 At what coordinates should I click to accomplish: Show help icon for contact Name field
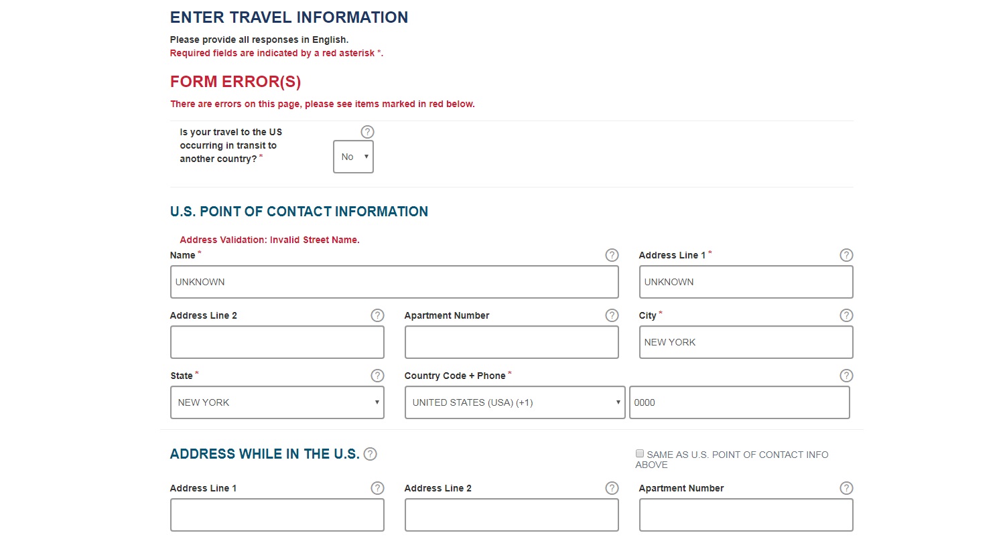tap(612, 255)
